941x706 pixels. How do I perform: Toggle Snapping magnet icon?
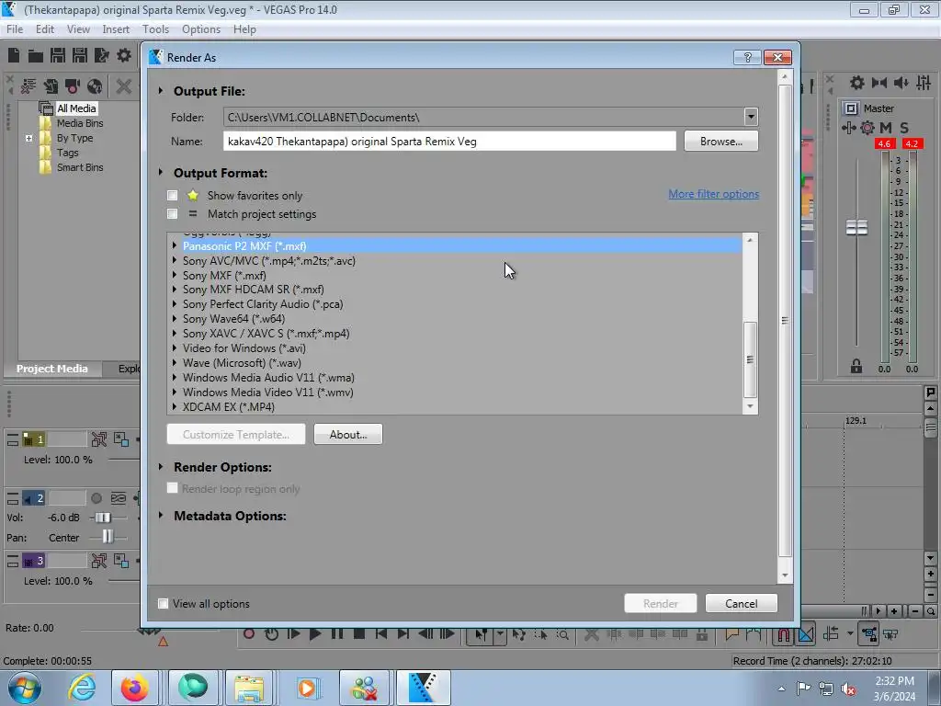pos(784,634)
